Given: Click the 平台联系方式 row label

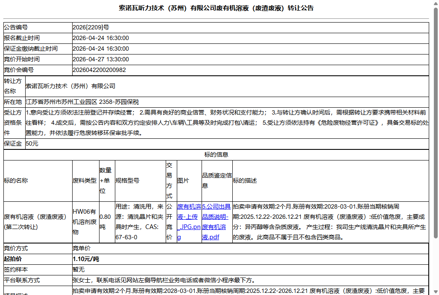Looking at the screenshot, I should point(22,280).
